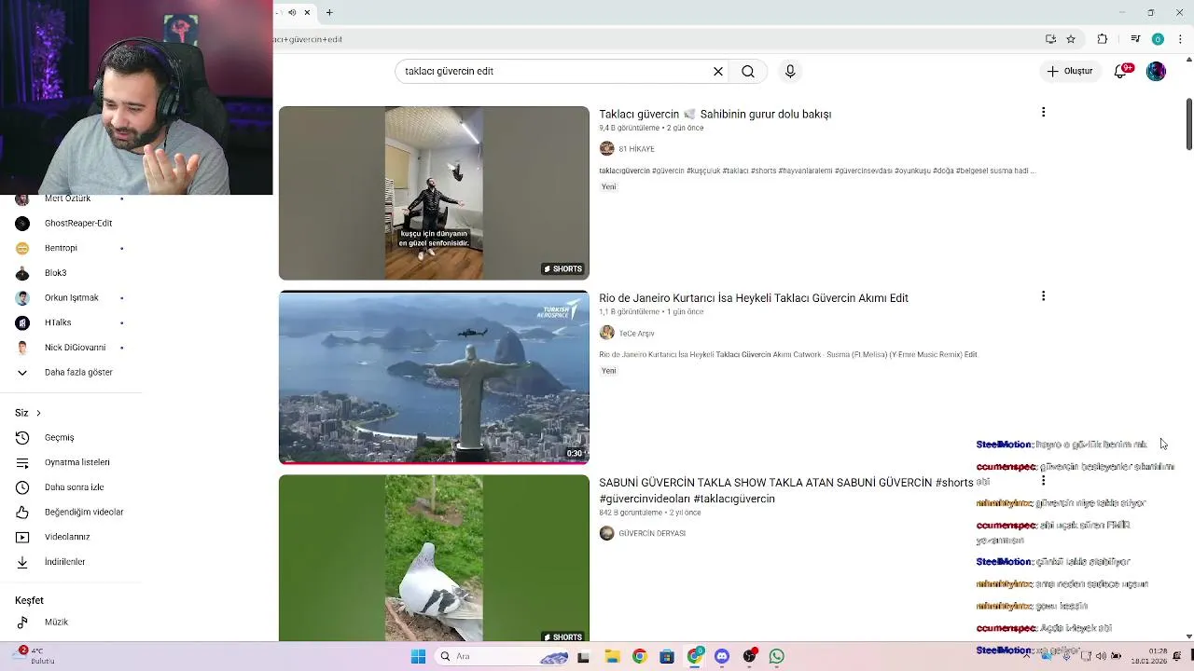1194x671 pixels.
Task: Open the 81 HİKAYE channel name
Action: point(636,149)
